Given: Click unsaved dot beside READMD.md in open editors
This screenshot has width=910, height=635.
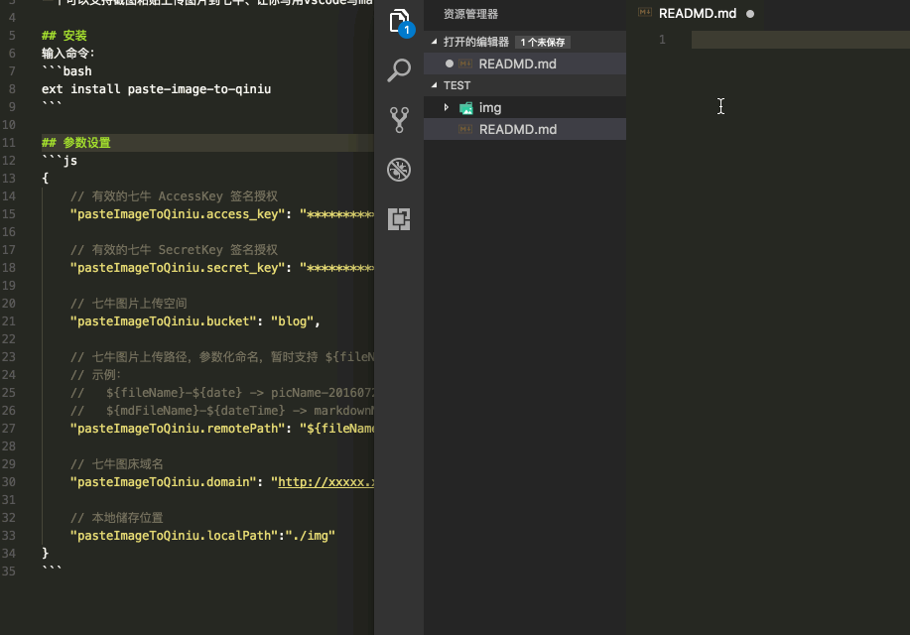Looking at the screenshot, I should pos(450,63).
